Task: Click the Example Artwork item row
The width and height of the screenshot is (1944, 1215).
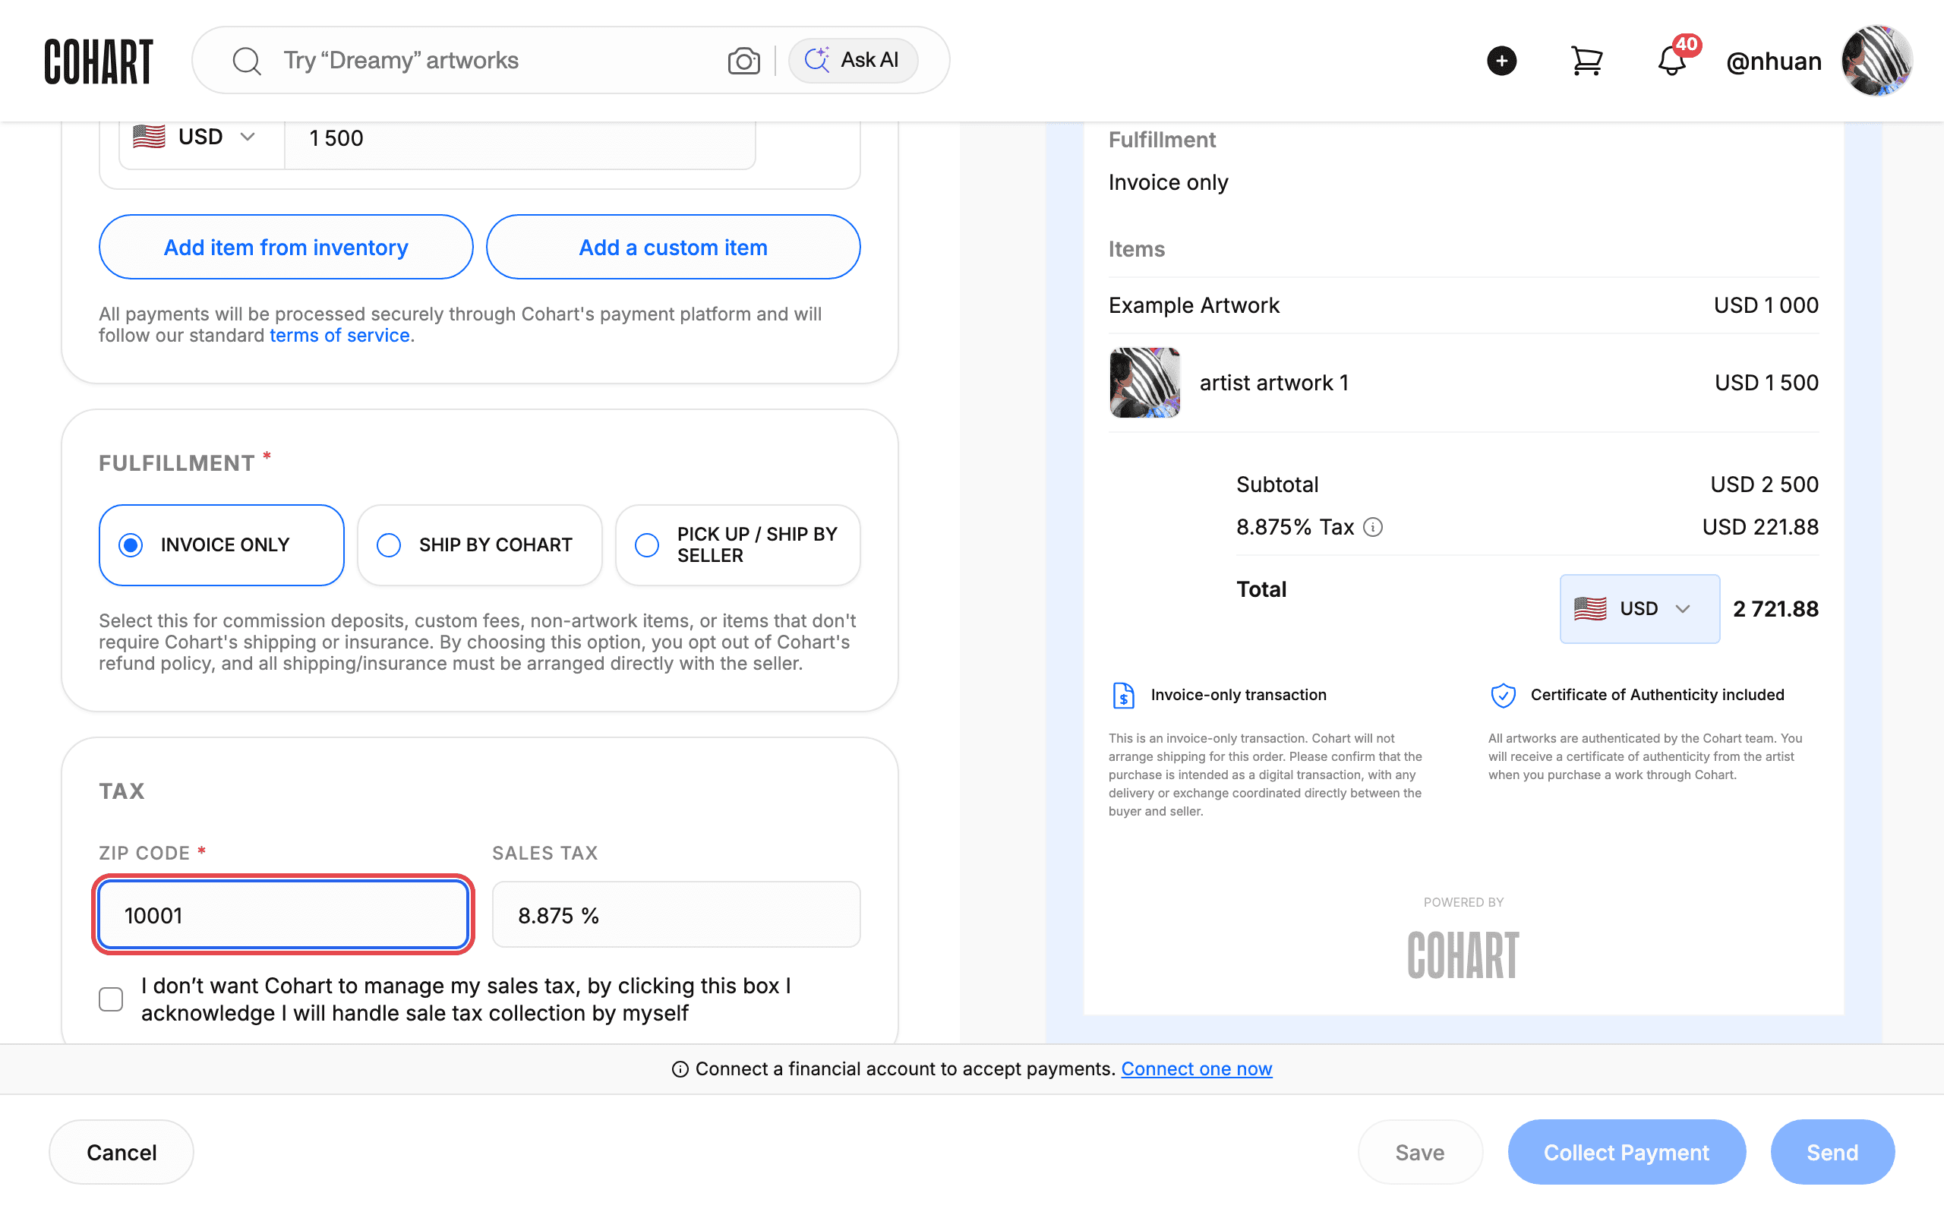Action: 1463,305
